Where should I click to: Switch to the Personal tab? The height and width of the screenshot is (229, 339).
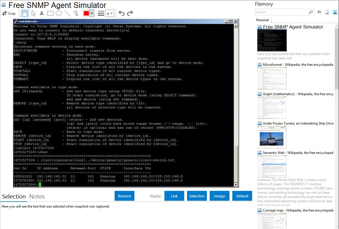(x=263, y=20)
